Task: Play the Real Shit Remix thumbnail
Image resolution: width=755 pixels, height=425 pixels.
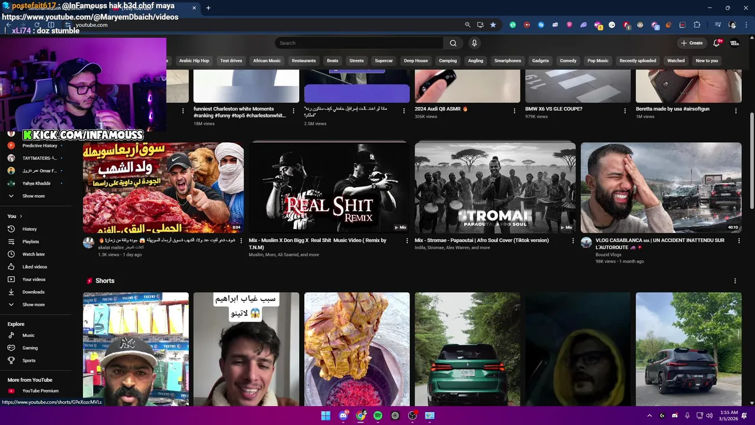Action: click(x=329, y=188)
